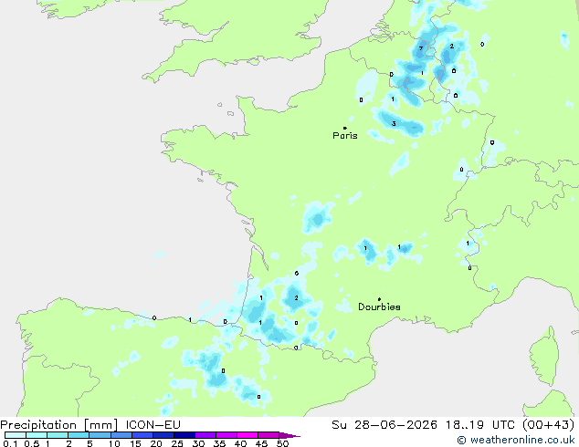Pick the 20–25 mm legend swatch
This screenshot has width=579, height=447.
click(163, 435)
